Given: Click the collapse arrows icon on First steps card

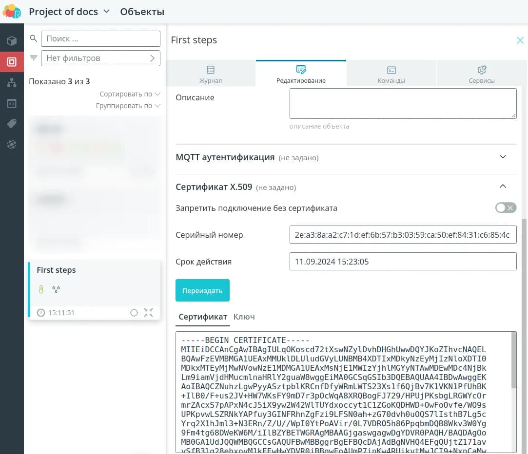Looking at the screenshot, I should tap(149, 313).
